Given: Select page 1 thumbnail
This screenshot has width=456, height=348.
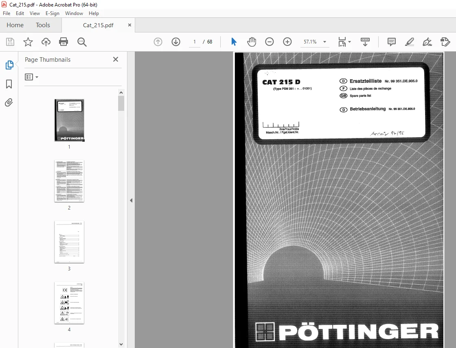Looking at the screenshot, I should tap(69, 120).
